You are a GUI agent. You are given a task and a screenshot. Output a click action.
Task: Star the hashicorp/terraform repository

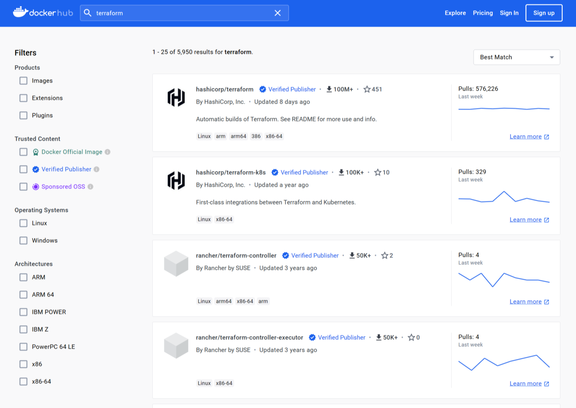[x=368, y=89]
